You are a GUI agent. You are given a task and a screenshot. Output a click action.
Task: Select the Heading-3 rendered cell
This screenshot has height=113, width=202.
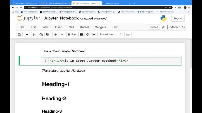click(52, 111)
